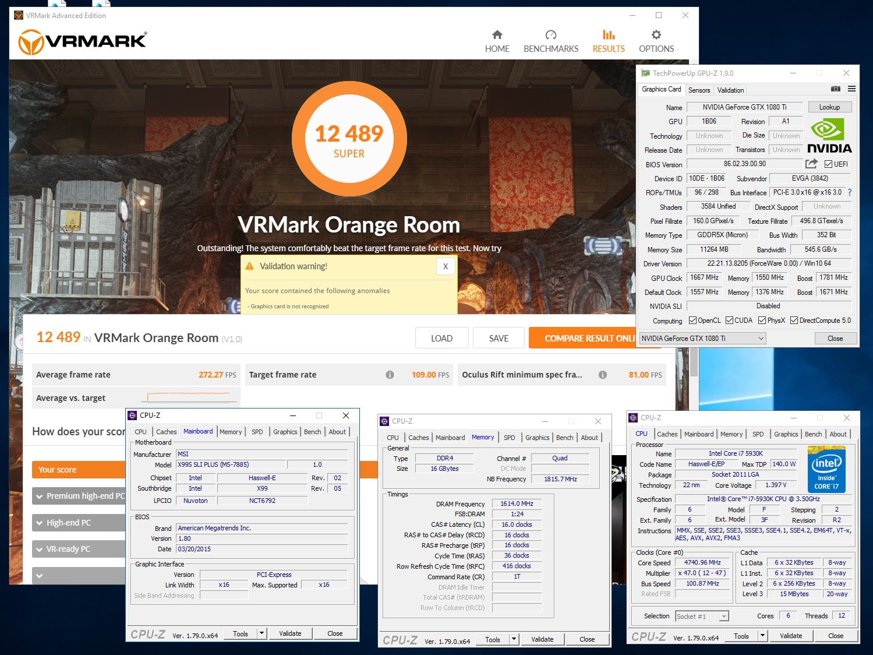Switch to the Validation tab in GPU-Z
This screenshot has height=655, width=873.
(730, 90)
